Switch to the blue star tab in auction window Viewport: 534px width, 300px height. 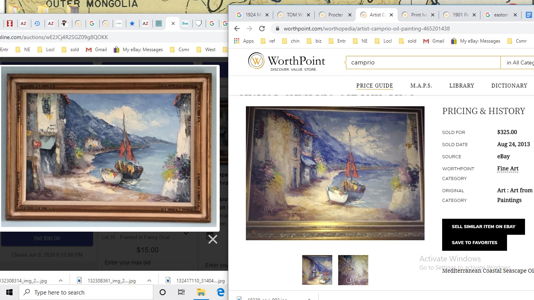pos(132,23)
